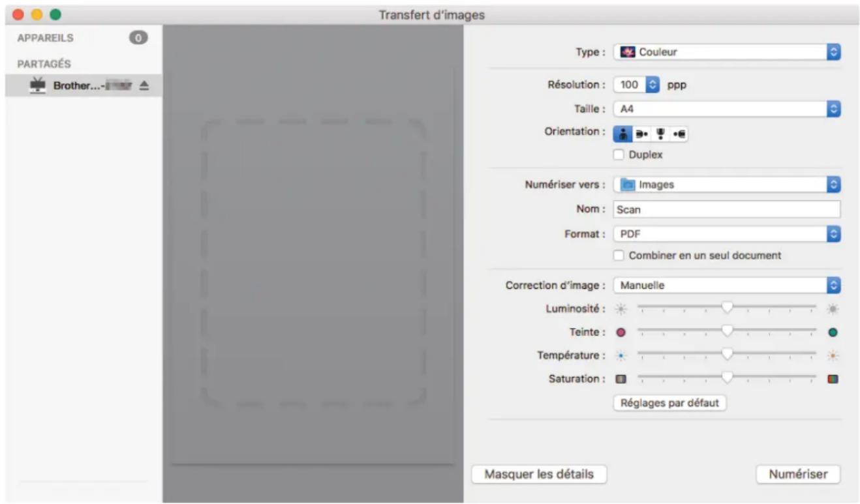
Task: Open Correction d'image dropdown set to Manuelle
Action: [x=727, y=286]
